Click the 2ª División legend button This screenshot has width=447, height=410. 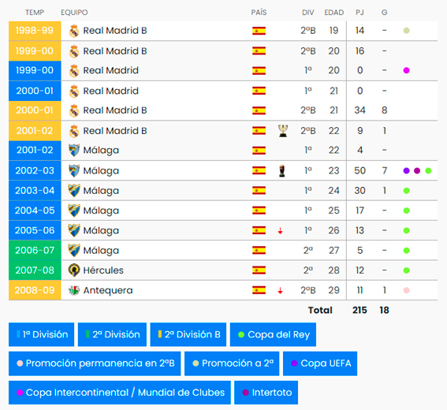112,334
